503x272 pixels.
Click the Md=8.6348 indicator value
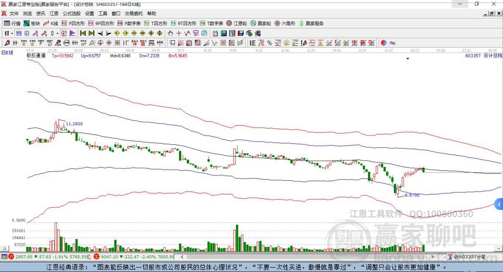120,56
